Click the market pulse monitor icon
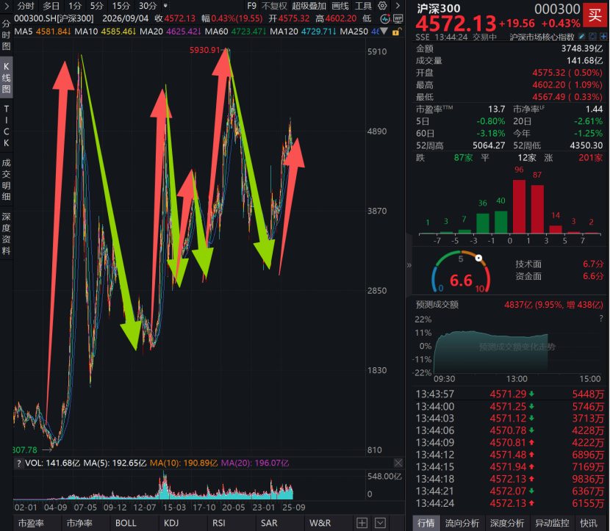Image resolution: width=610 pixels, height=531 pixels. pos(385,18)
